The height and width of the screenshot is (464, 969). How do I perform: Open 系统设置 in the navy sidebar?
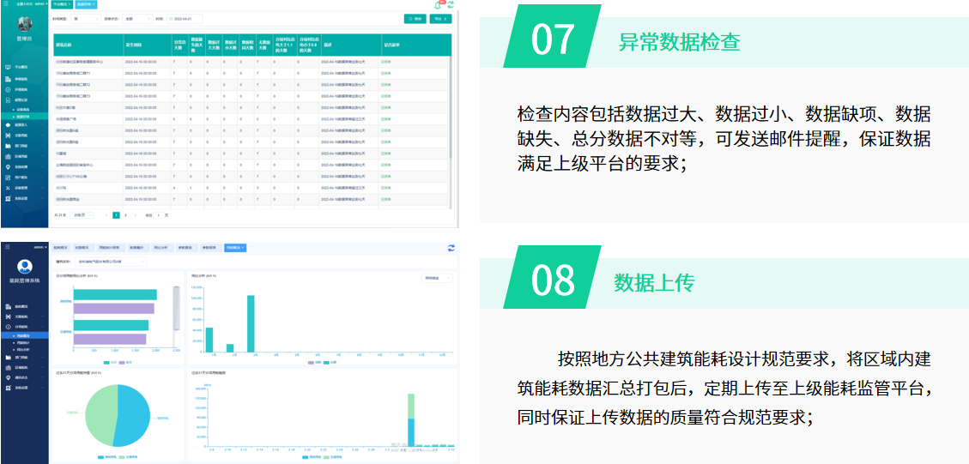point(24,388)
